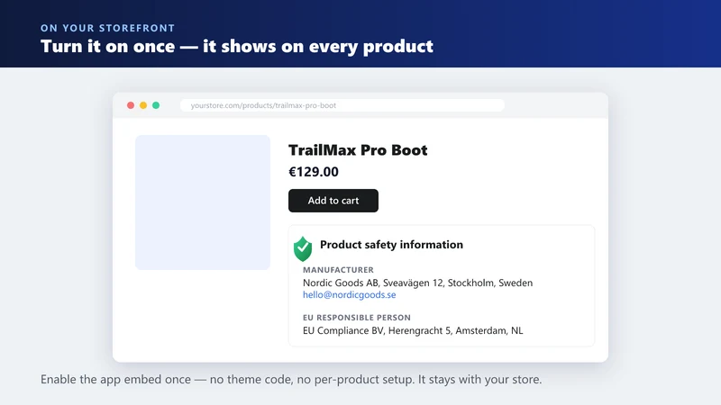
Task: Click the Product safety information heading
Action: [391, 245]
